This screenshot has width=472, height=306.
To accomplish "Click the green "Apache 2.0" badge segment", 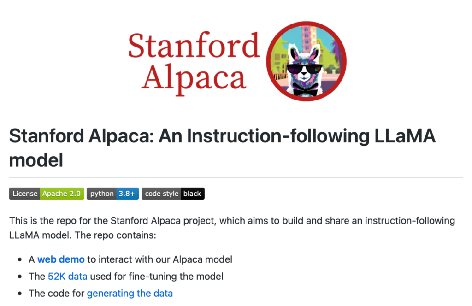I will click(62, 194).
